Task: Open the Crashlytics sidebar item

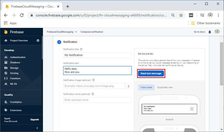Action: click(x=16, y=102)
